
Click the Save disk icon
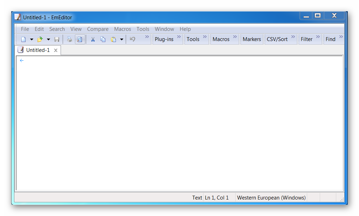[x=57, y=39]
